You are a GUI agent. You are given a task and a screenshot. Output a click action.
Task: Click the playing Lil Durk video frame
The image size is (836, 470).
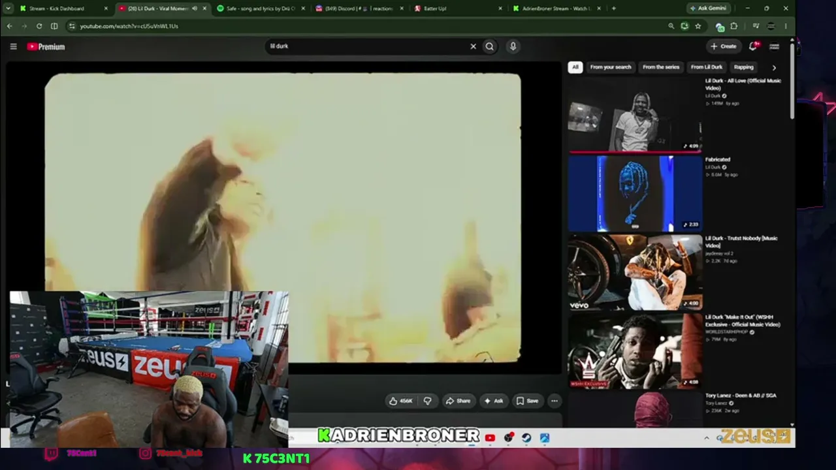point(283,217)
